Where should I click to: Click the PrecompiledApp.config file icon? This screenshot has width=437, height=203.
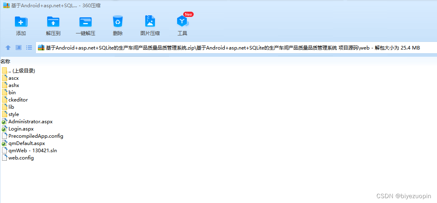pos(4,136)
